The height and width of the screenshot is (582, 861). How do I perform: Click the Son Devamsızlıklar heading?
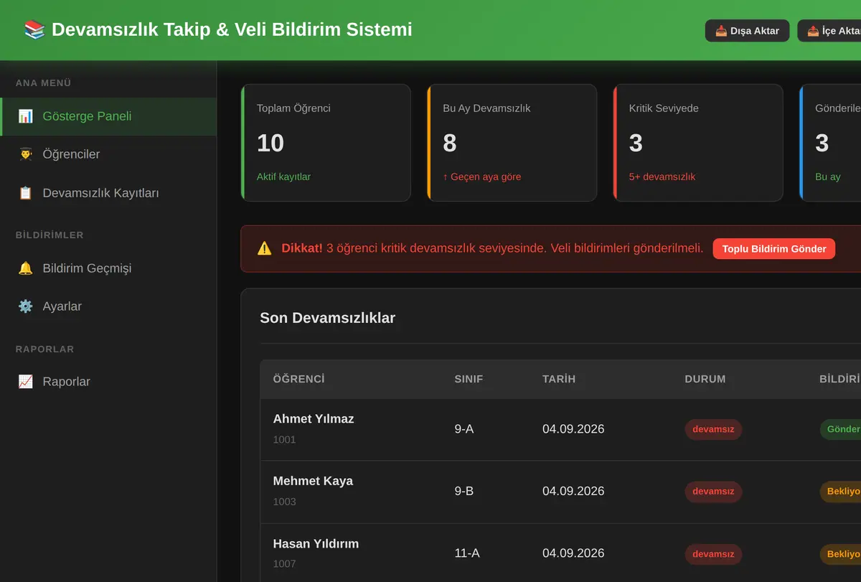[327, 318]
